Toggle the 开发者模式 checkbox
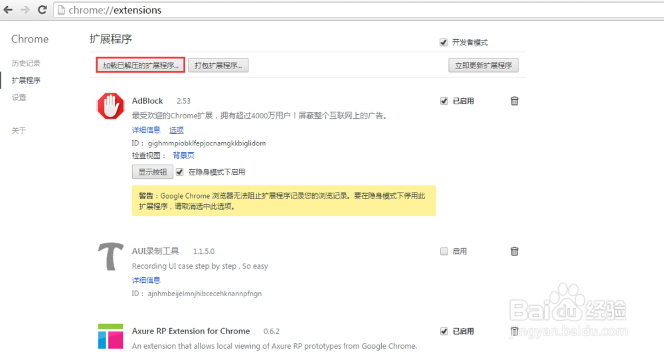The height and width of the screenshot is (354, 664). [x=444, y=43]
